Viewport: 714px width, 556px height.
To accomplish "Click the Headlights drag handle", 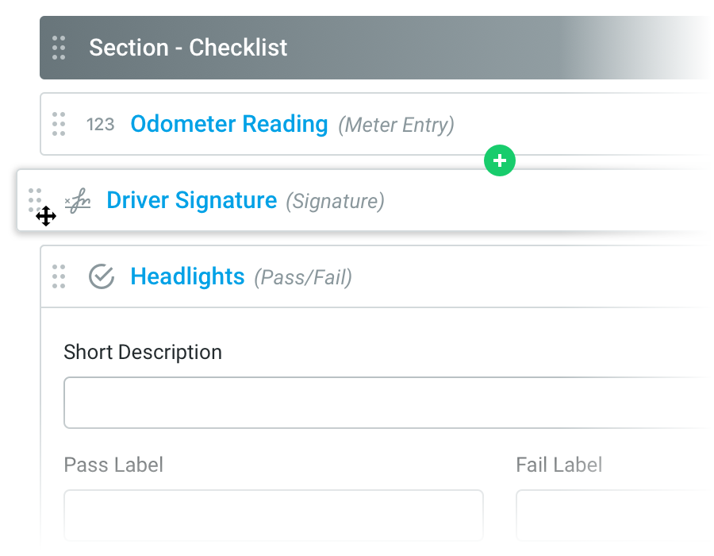I will tap(59, 276).
